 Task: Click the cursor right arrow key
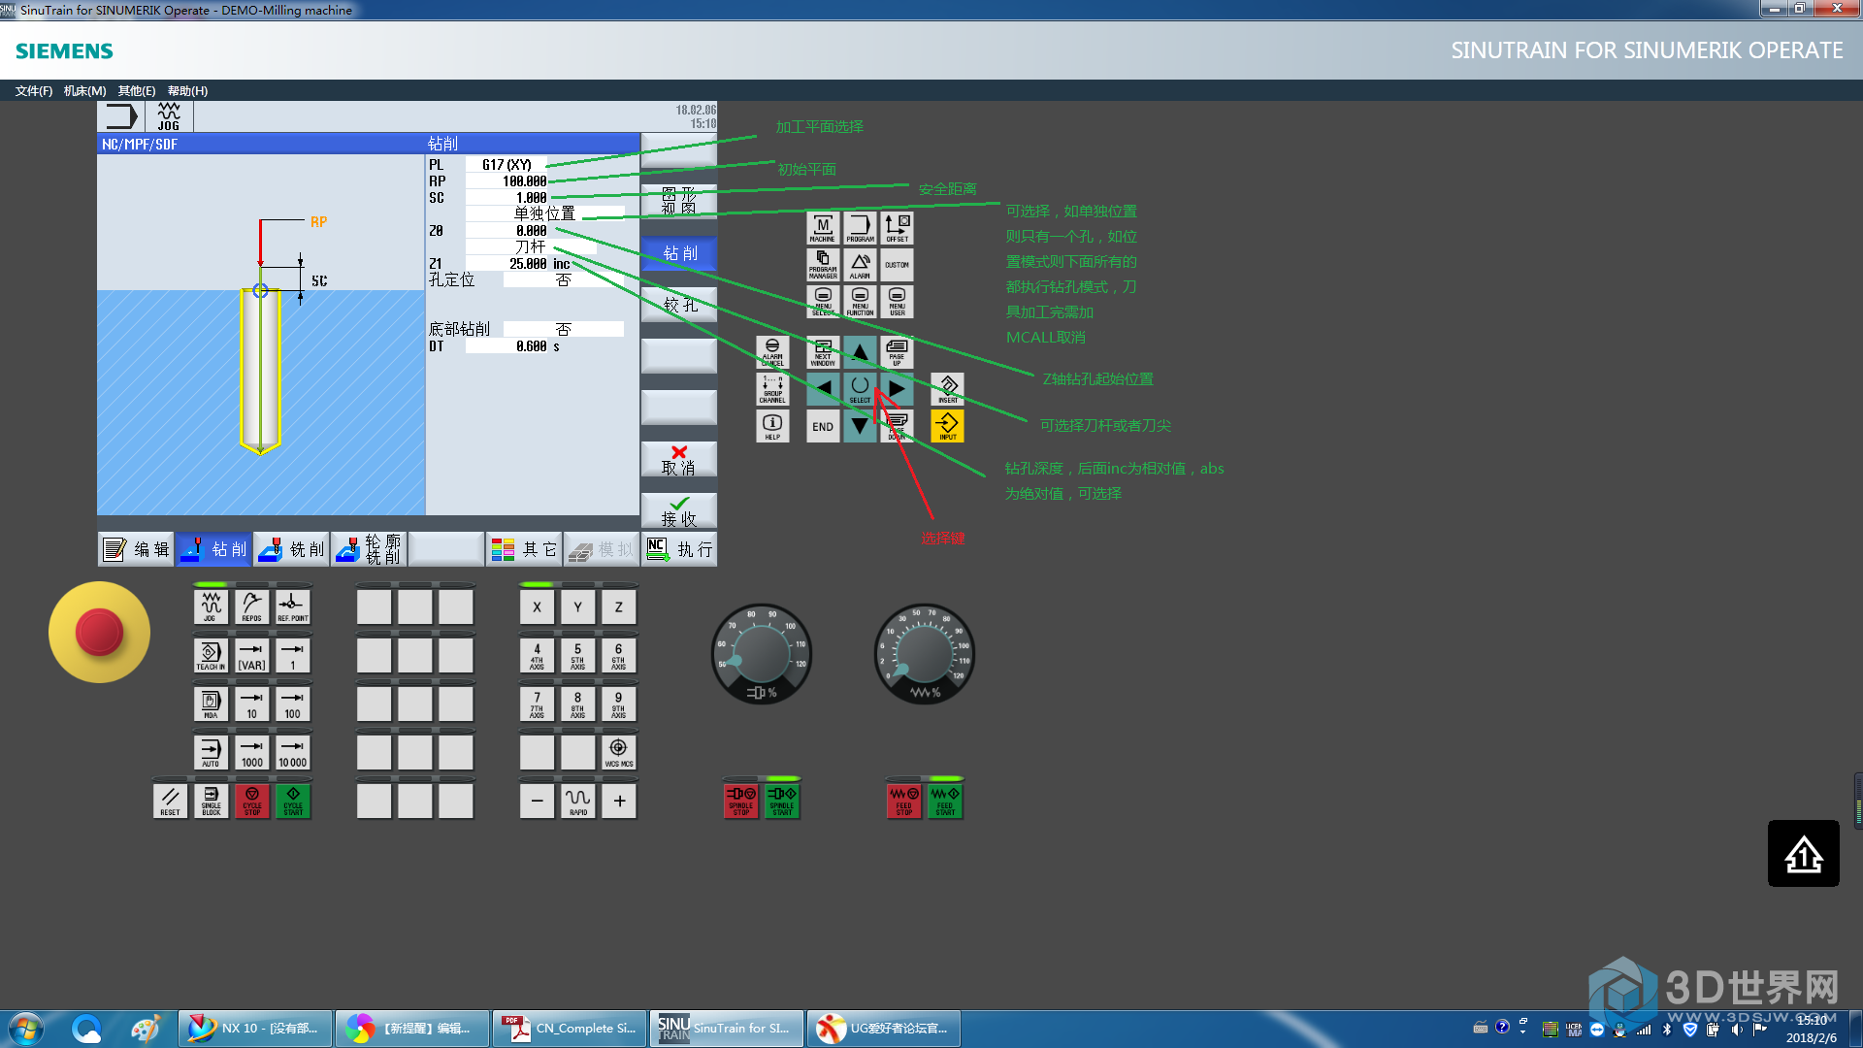pyautogui.click(x=897, y=389)
